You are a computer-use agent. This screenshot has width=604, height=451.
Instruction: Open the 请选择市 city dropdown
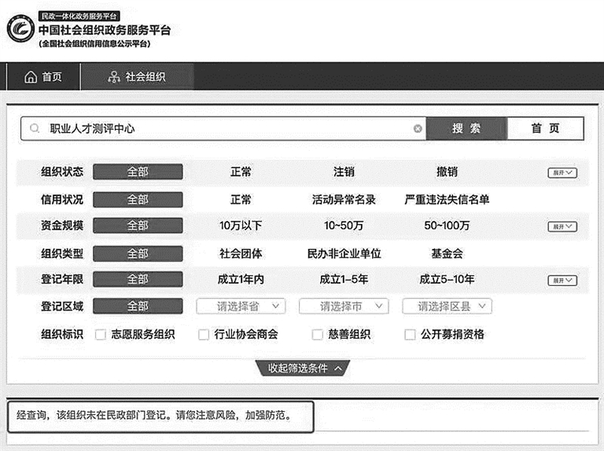(x=344, y=306)
